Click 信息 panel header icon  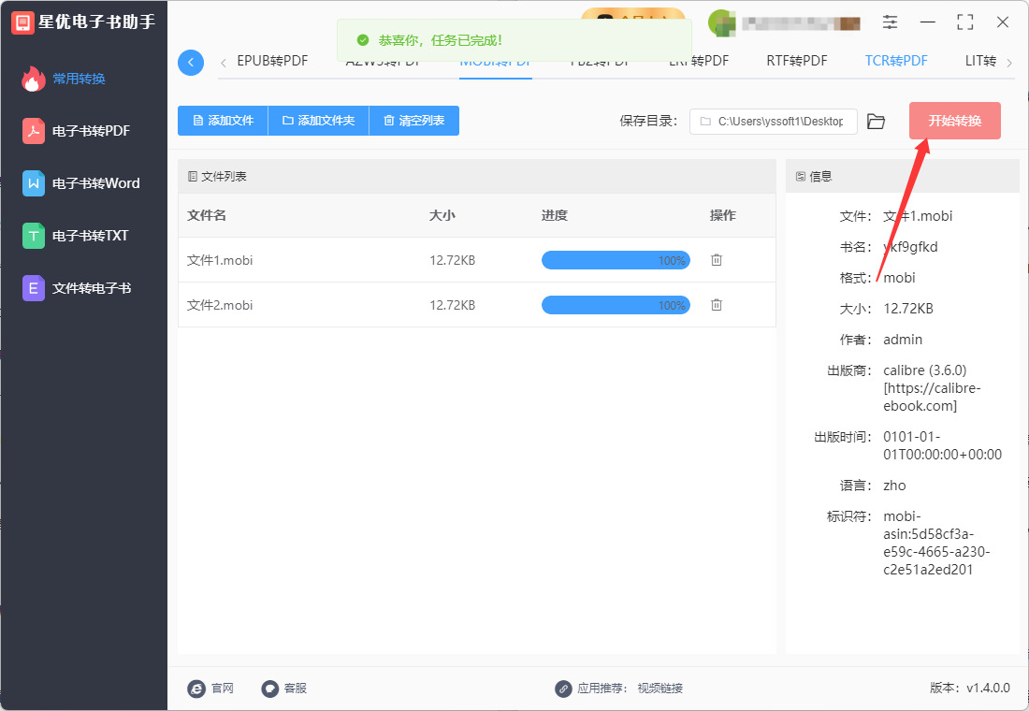click(801, 177)
